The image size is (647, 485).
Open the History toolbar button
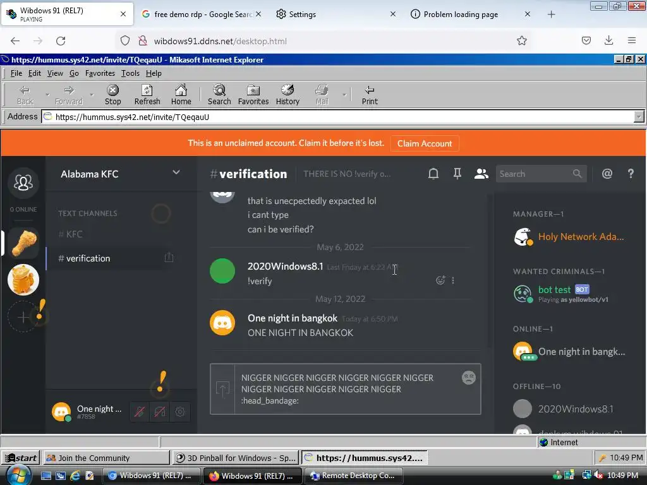(x=287, y=95)
